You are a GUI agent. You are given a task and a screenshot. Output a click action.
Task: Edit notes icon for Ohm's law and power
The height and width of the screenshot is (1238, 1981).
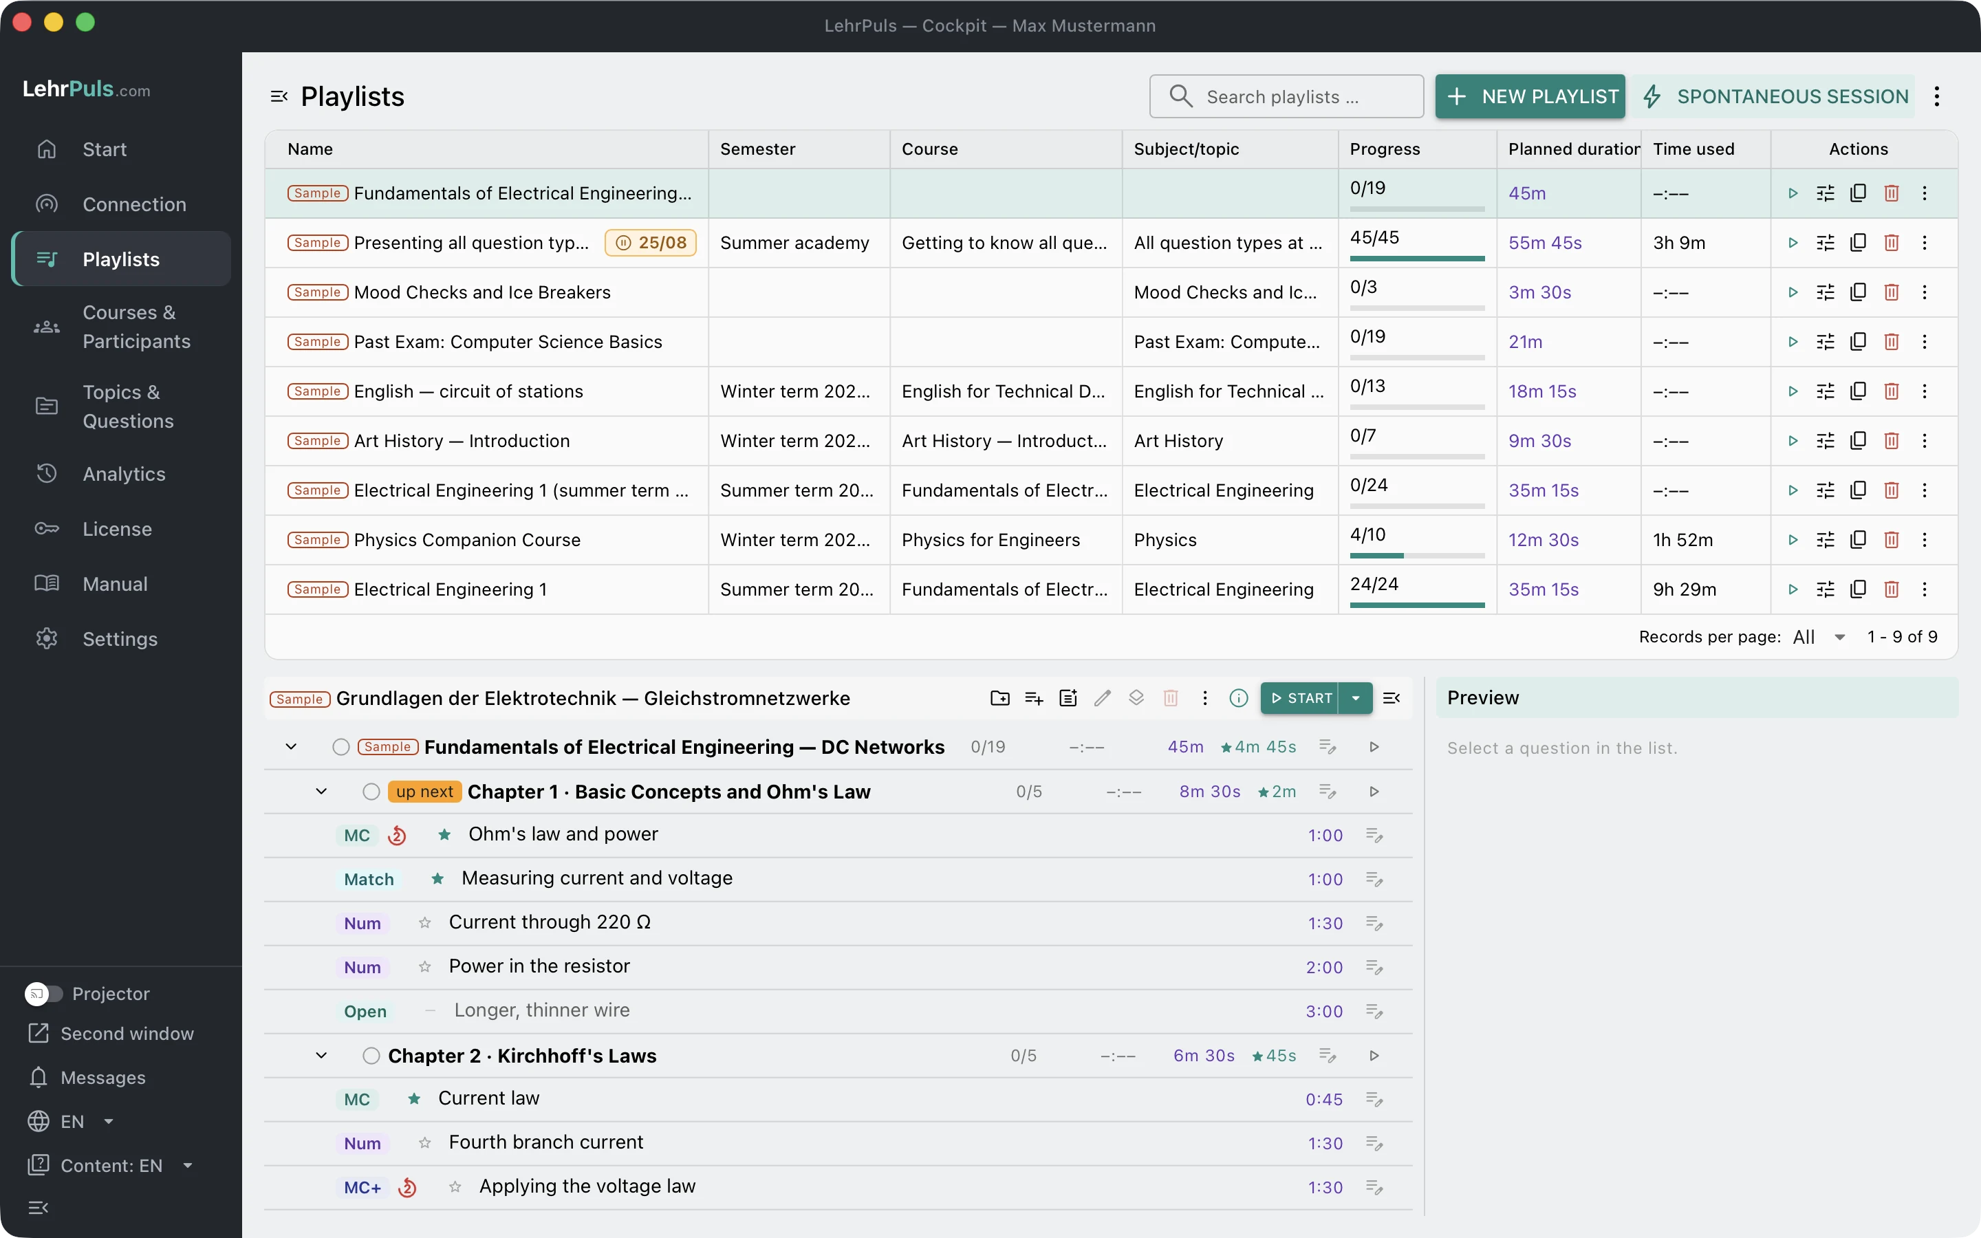click(1374, 835)
